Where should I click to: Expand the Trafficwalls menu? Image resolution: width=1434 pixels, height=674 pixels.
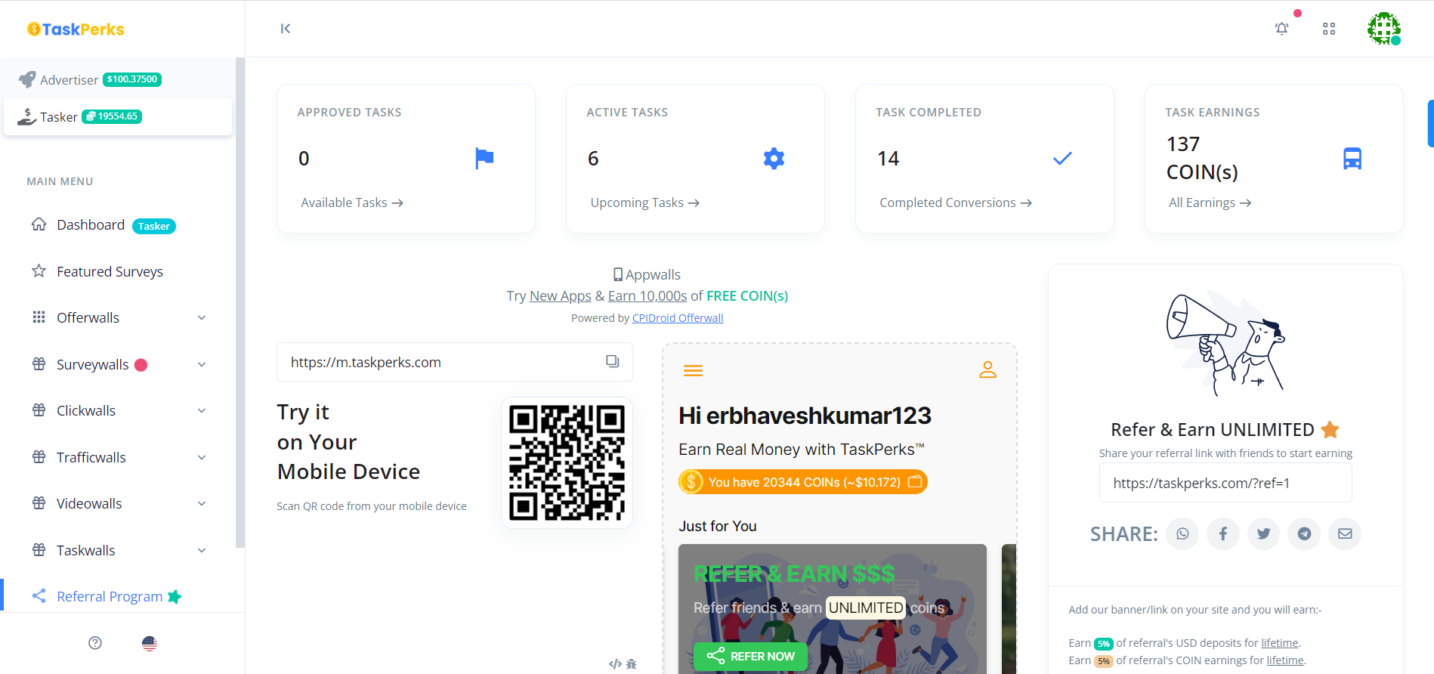coord(119,457)
